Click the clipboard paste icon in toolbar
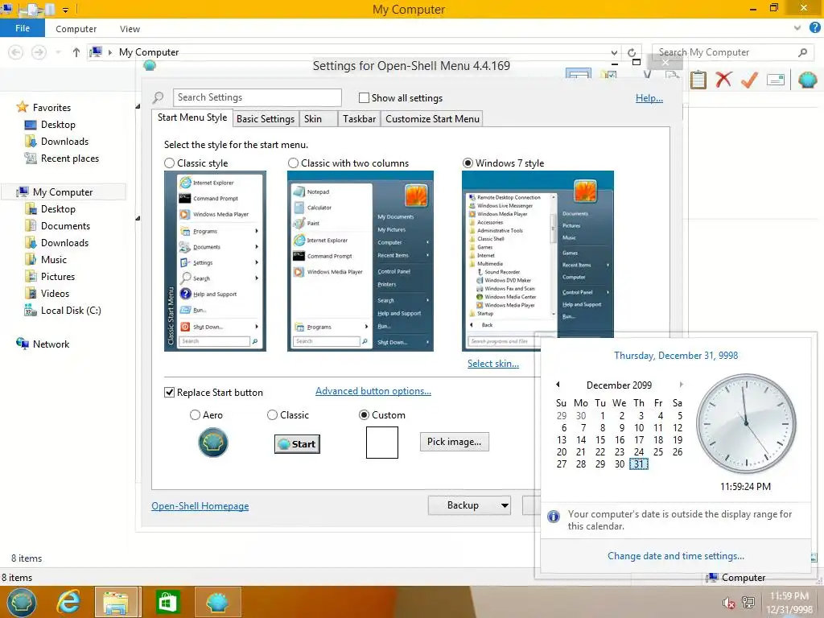 [698, 80]
